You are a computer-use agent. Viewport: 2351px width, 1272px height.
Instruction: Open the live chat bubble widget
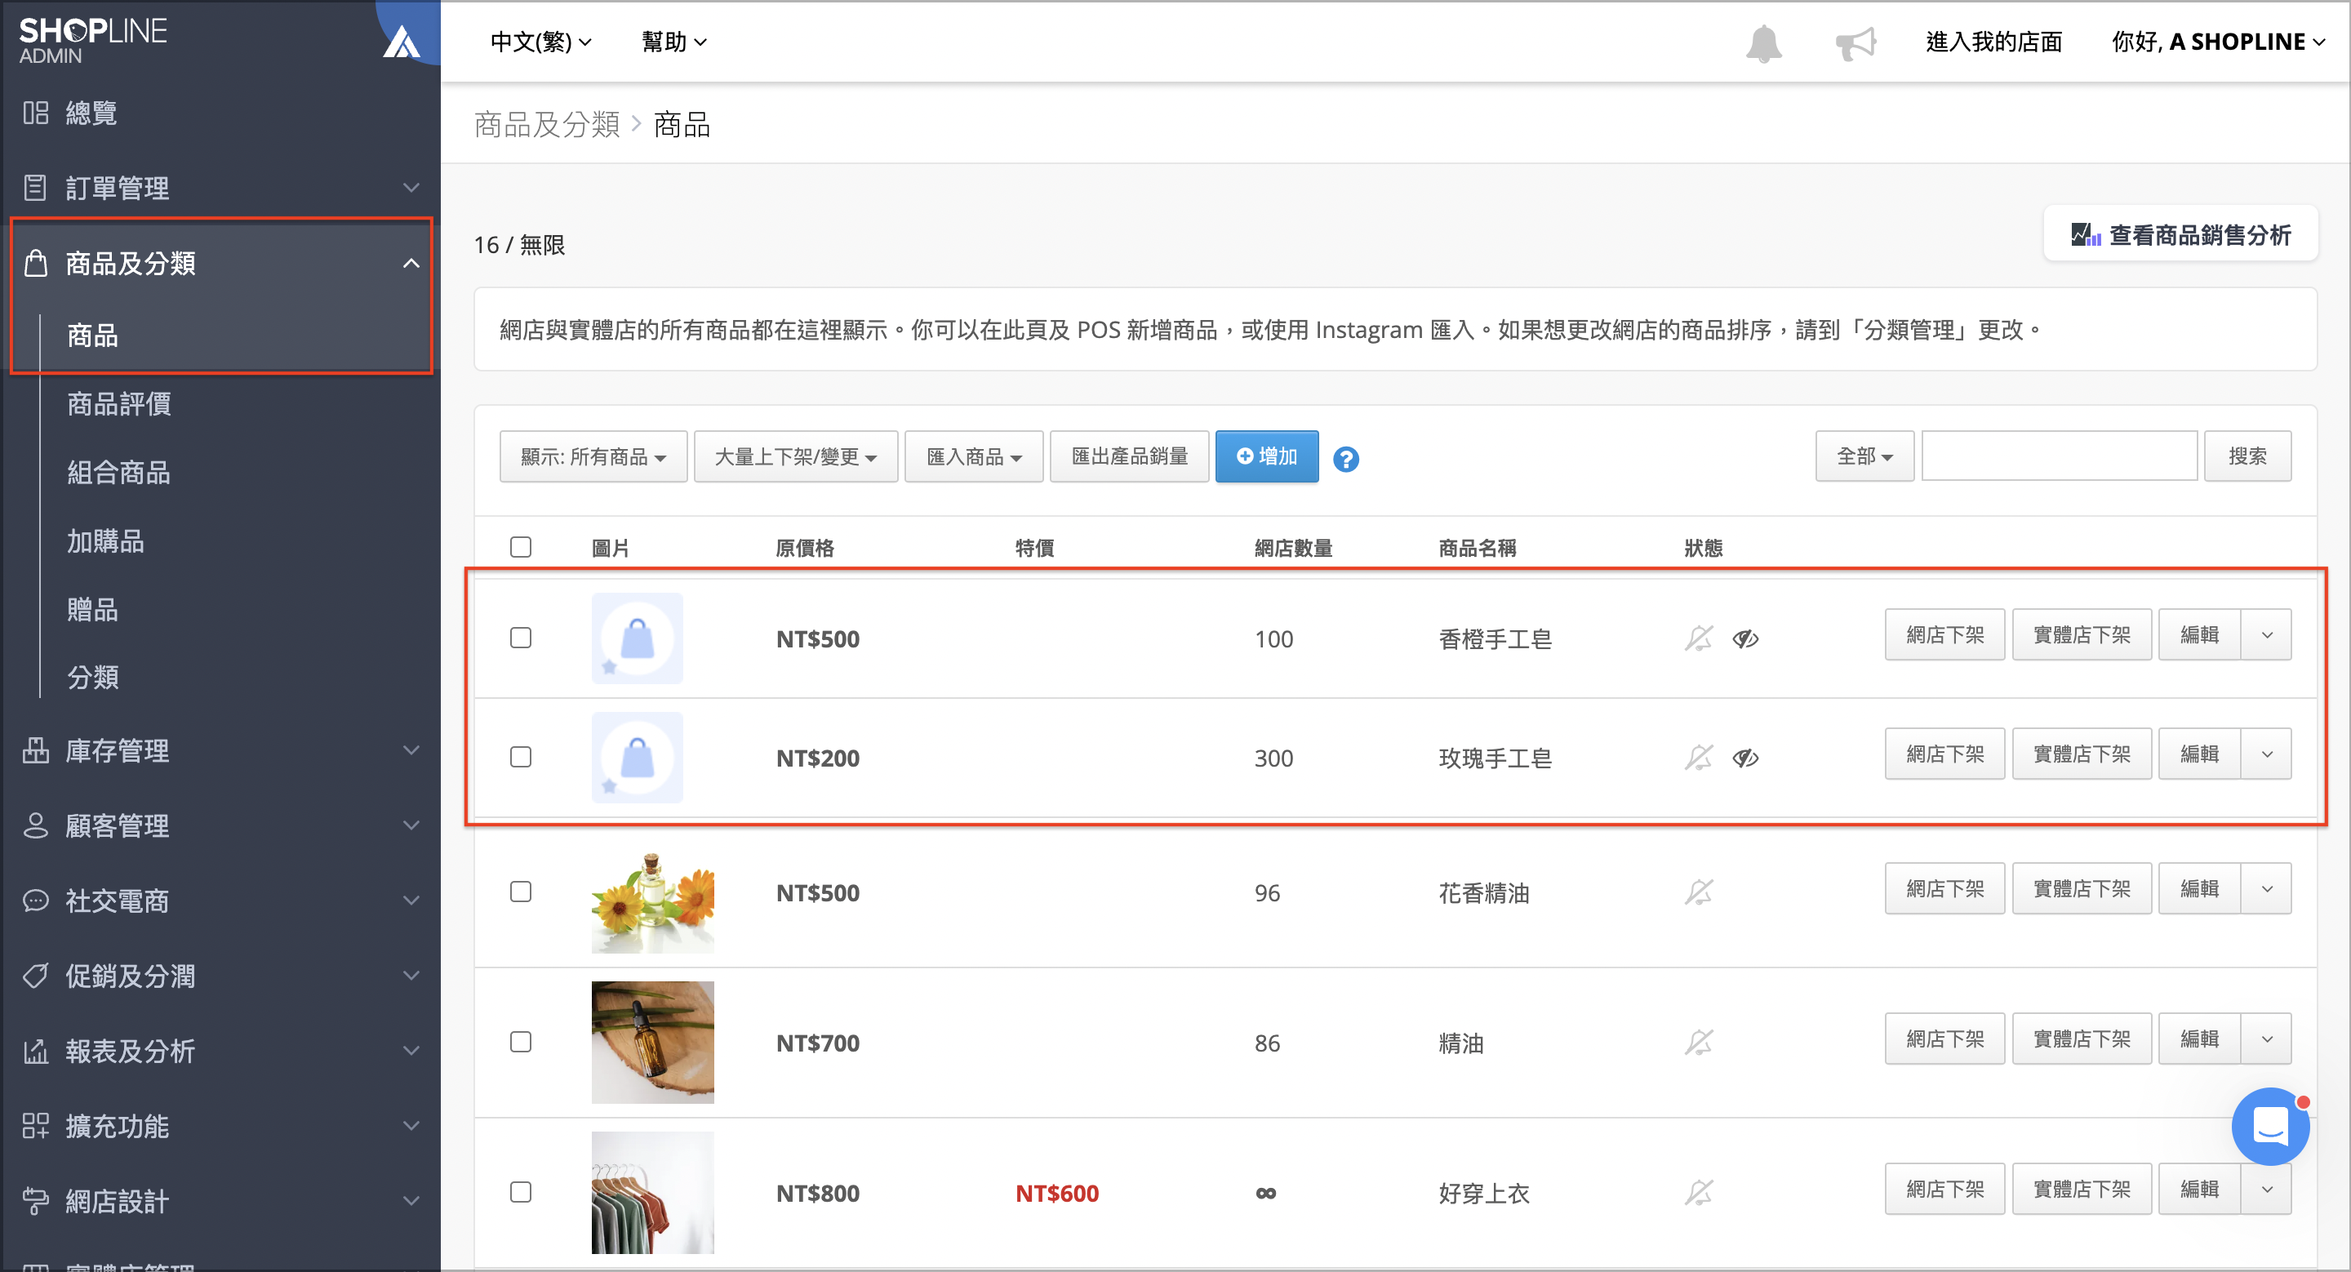(2269, 1125)
